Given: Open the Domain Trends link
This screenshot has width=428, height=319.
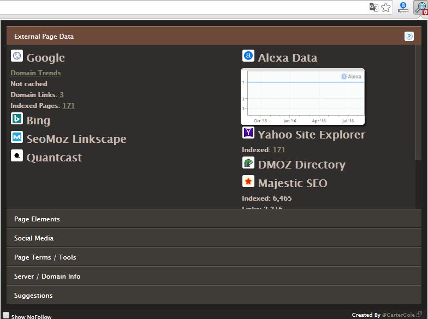Looking at the screenshot, I should 35,73.
